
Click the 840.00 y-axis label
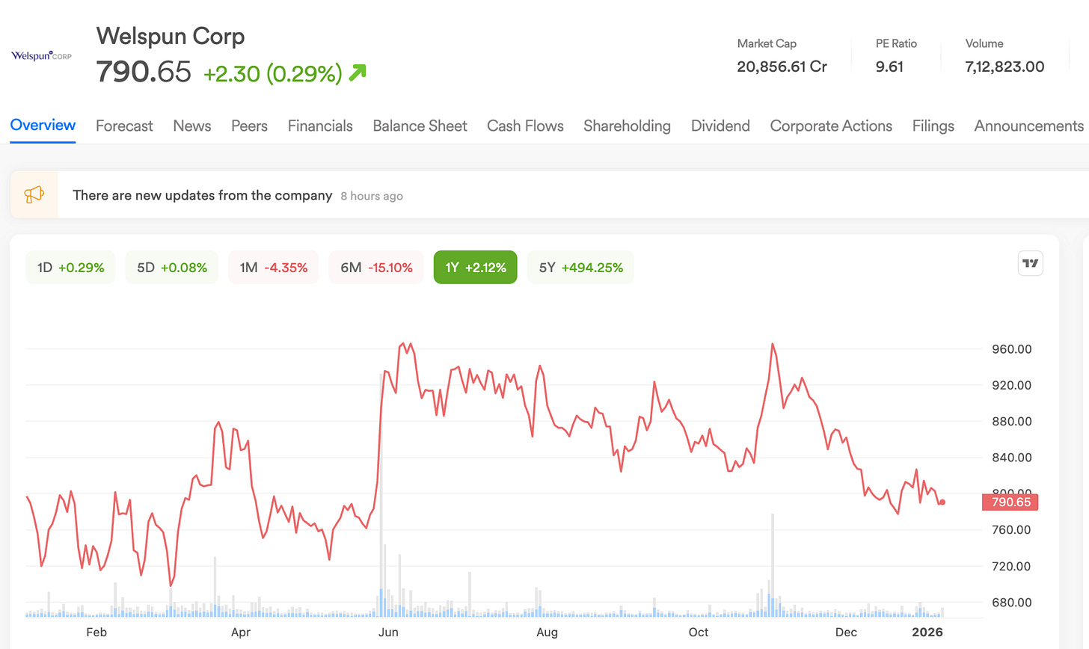(1011, 458)
